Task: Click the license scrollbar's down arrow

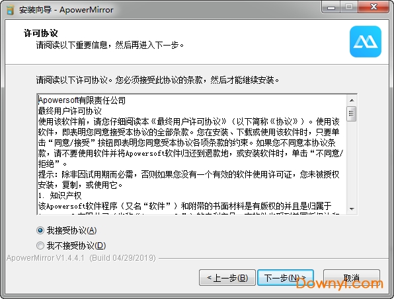Action: (x=352, y=209)
